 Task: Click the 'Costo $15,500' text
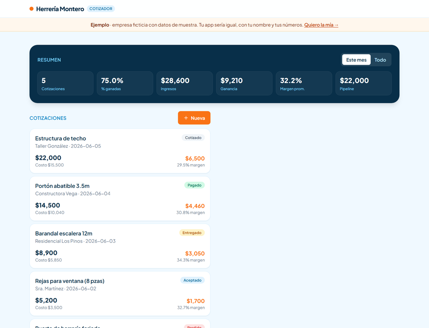(50, 165)
